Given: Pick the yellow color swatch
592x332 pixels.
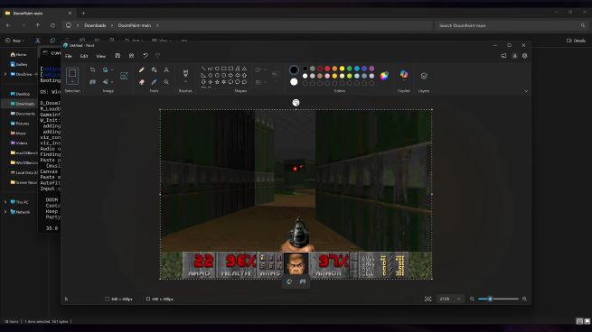Looking at the screenshot, I should click(x=342, y=69).
